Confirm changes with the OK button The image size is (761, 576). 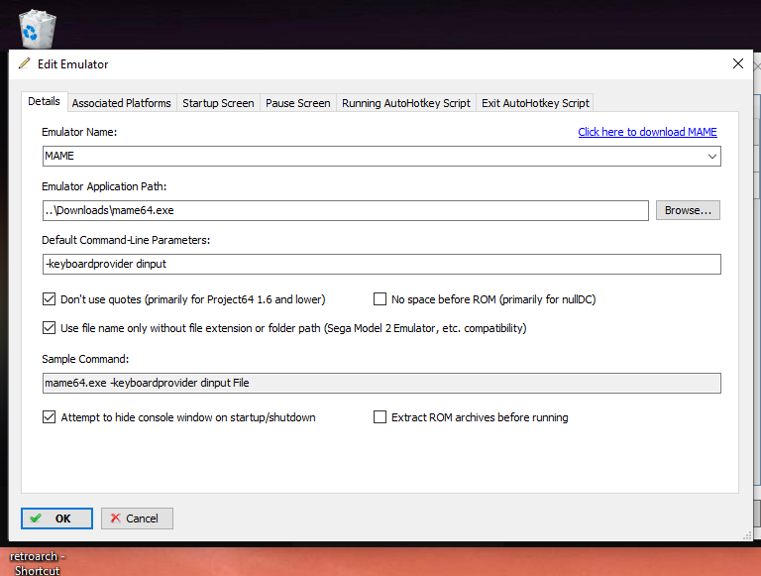tap(56, 518)
